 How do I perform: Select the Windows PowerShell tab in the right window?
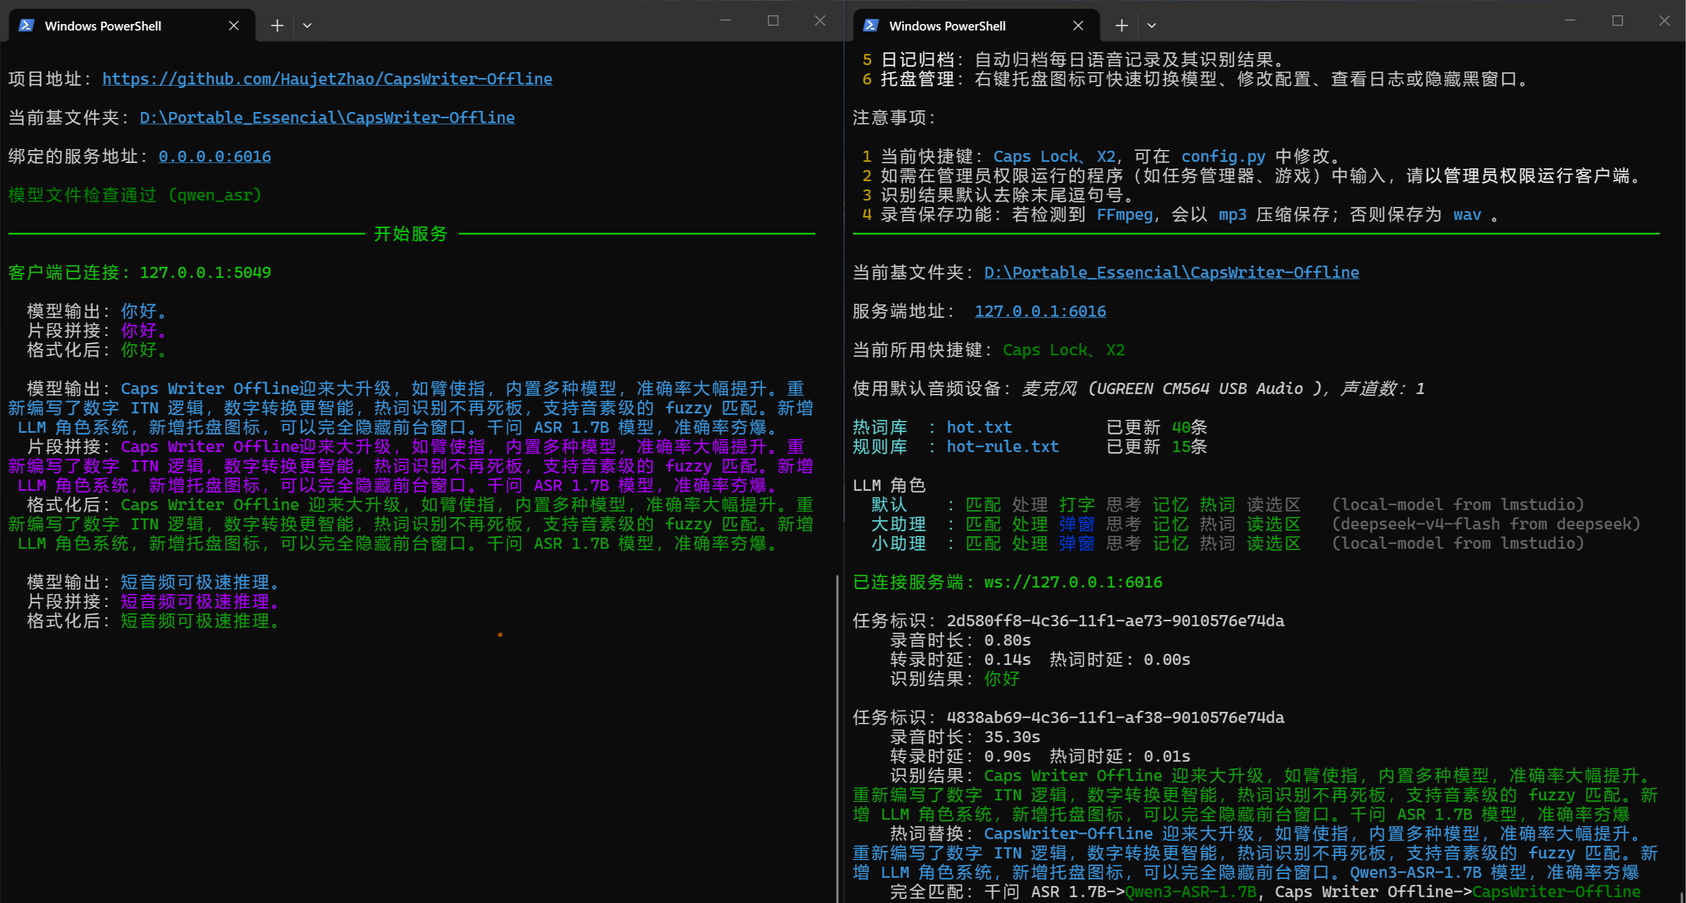pos(976,26)
